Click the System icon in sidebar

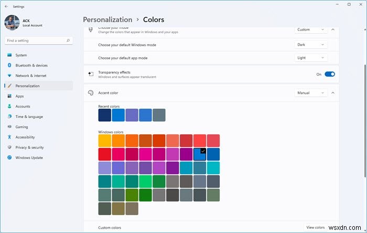pyautogui.click(x=9, y=55)
